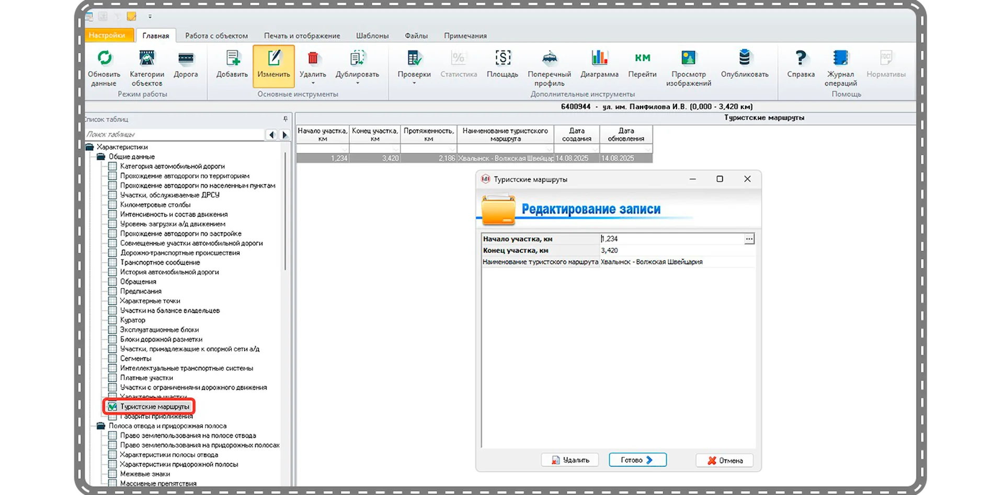Expand the Дублировать dropdown arrow

click(357, 84)
